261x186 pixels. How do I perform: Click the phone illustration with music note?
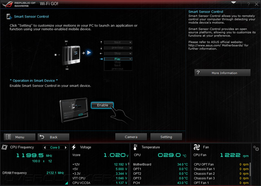point(71,55)
